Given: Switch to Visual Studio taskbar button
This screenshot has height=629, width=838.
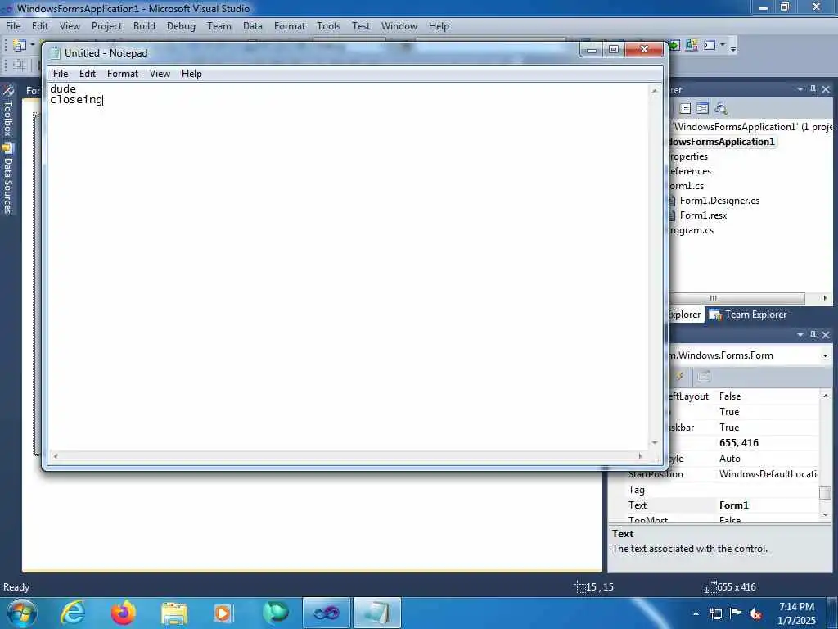Looking at the screenshot, I should tap(326, 613).
